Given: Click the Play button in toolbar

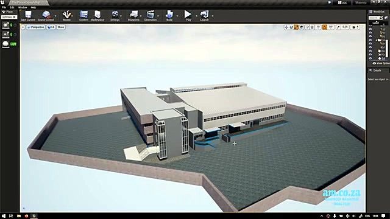Looking at the screenshot, I should click(x=188, y=14).
